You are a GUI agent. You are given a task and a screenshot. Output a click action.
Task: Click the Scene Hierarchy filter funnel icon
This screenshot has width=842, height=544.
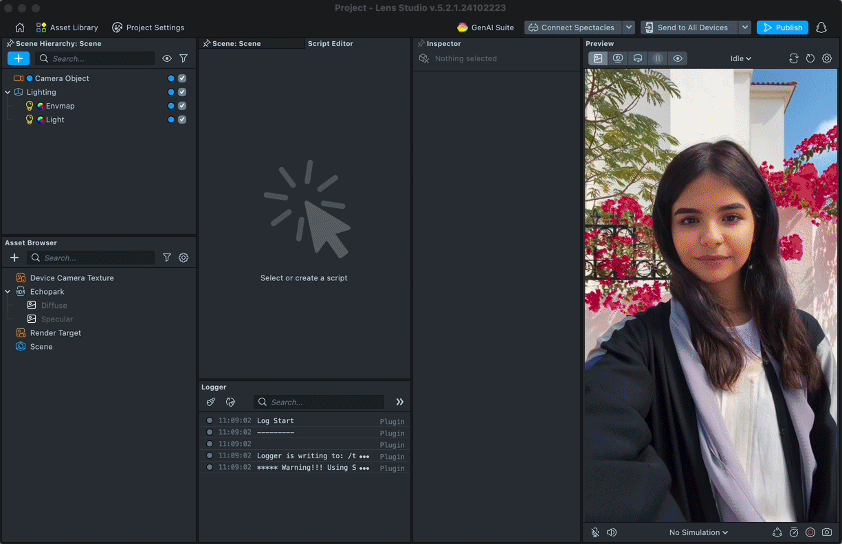pos(184,58)
